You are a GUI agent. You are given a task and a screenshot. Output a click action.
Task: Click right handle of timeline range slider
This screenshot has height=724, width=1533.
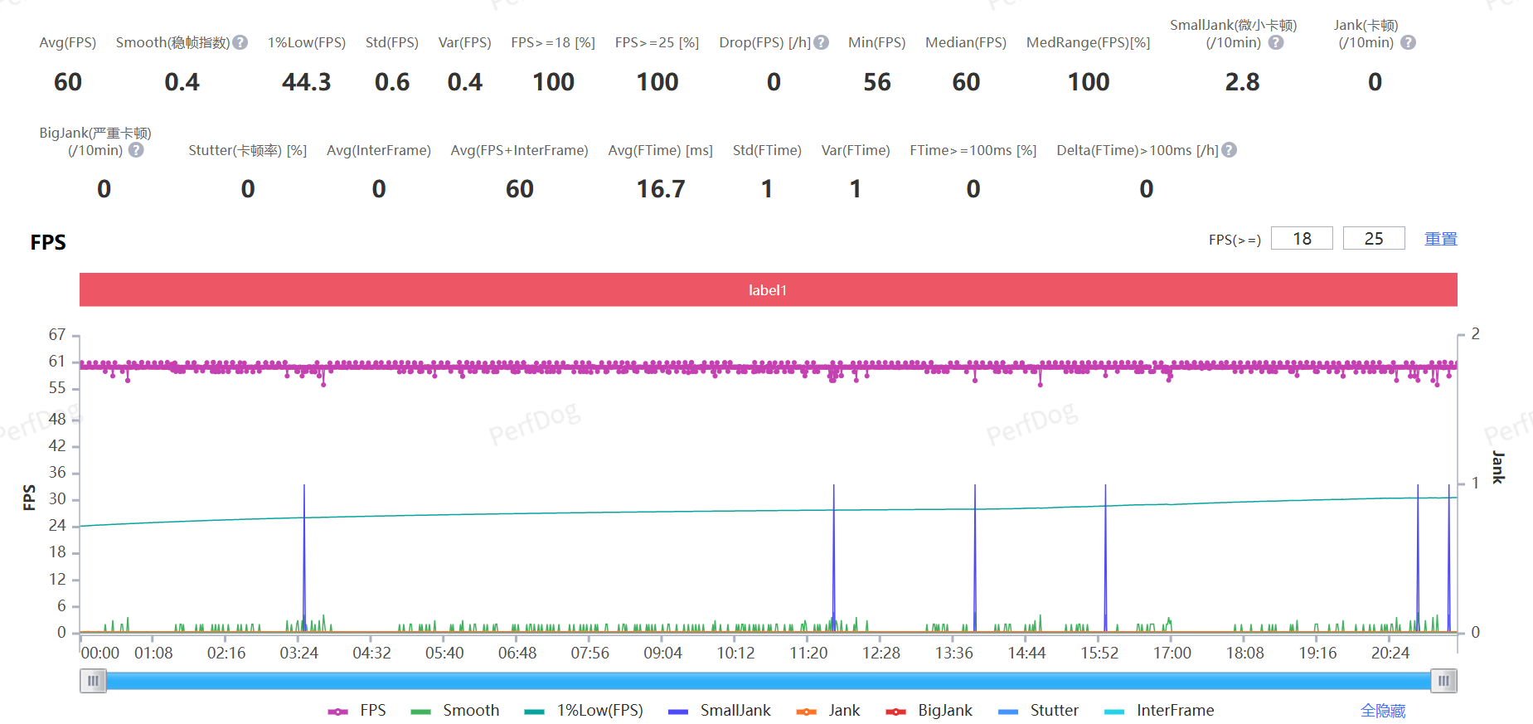click(x=1443, y=681)
